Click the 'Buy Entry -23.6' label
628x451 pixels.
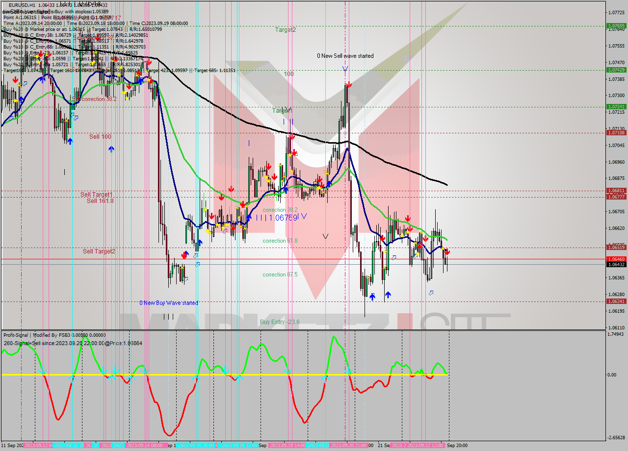[x=280, y=322]
